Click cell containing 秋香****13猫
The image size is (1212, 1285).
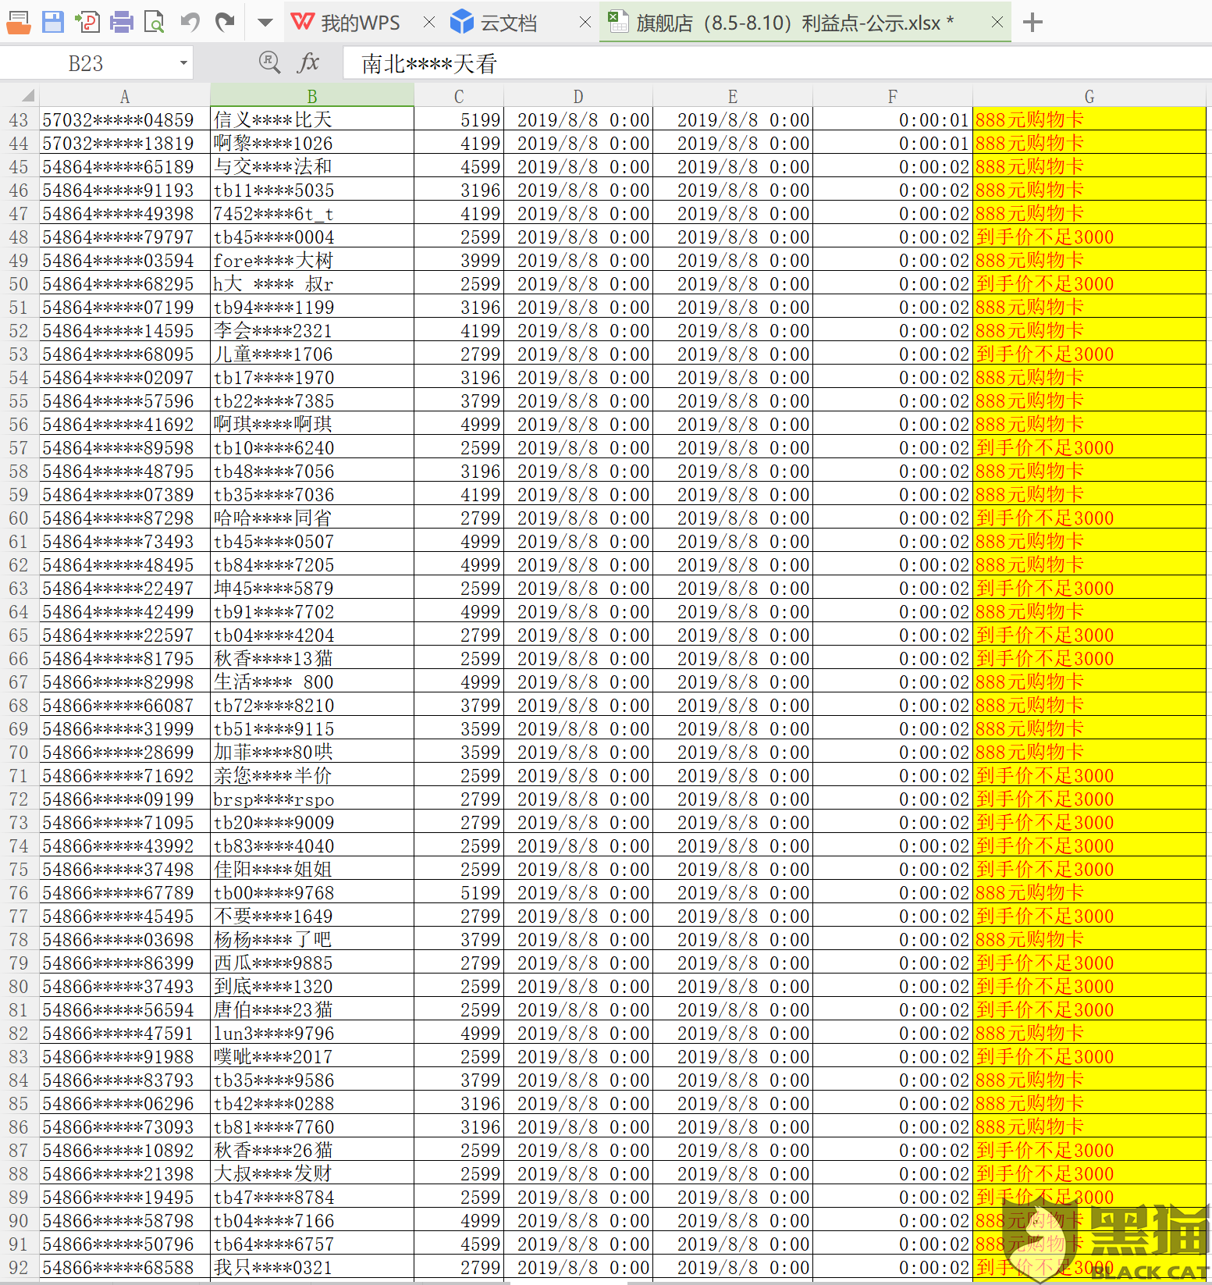(x=312, y=658)
